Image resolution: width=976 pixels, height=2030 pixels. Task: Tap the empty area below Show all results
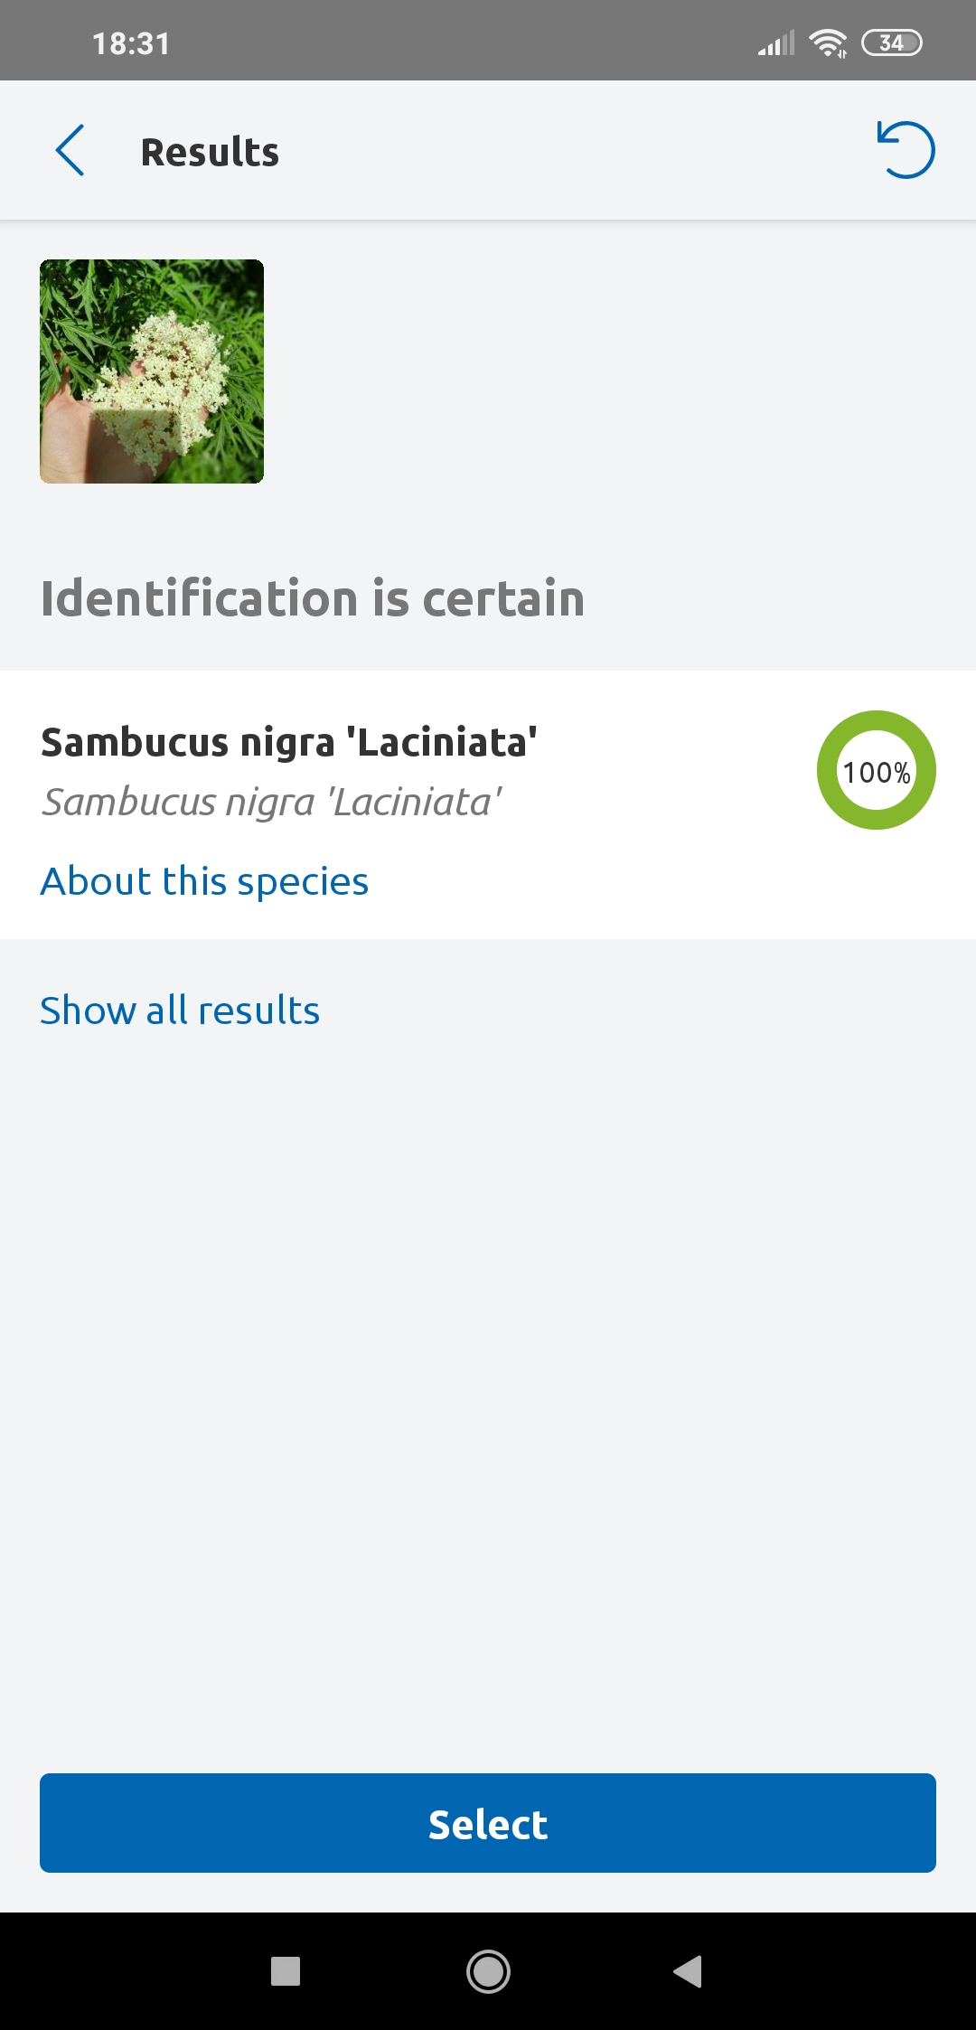(x=488, y=1401)
